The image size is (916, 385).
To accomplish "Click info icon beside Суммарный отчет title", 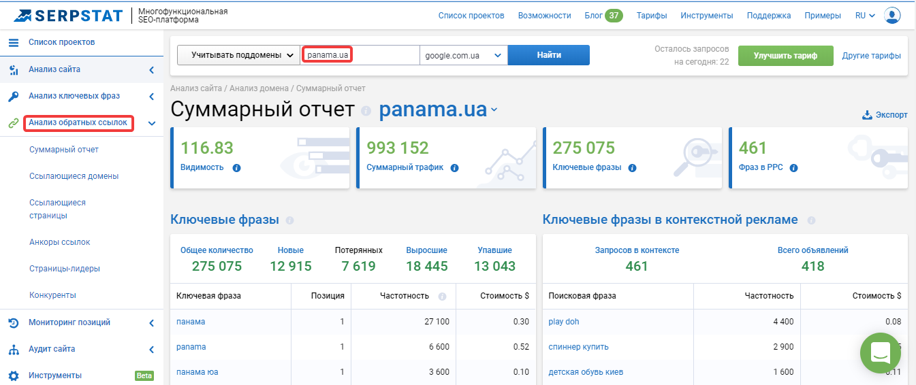I will tap(366, 110).
